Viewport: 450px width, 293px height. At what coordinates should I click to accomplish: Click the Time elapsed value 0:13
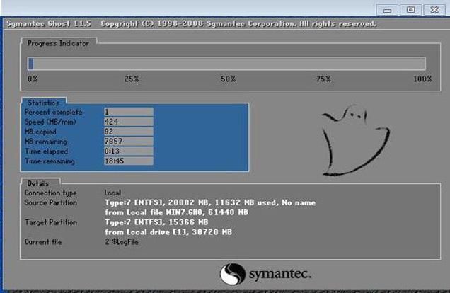129,151
